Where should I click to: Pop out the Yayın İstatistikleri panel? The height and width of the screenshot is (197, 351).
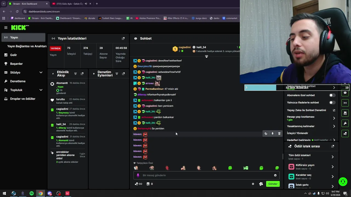123,39
